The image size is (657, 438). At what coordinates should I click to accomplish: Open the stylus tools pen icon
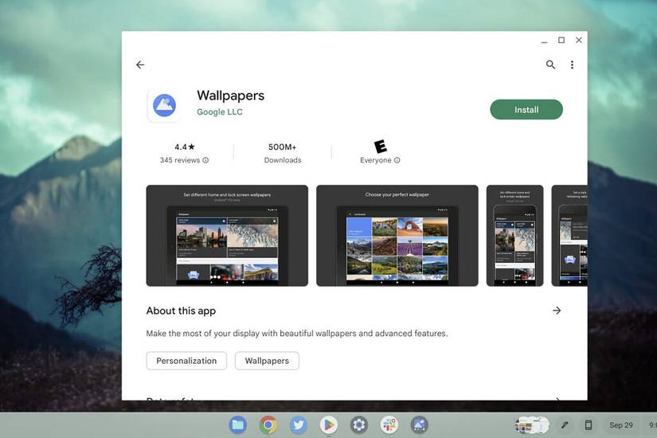(x=565, y=425)
